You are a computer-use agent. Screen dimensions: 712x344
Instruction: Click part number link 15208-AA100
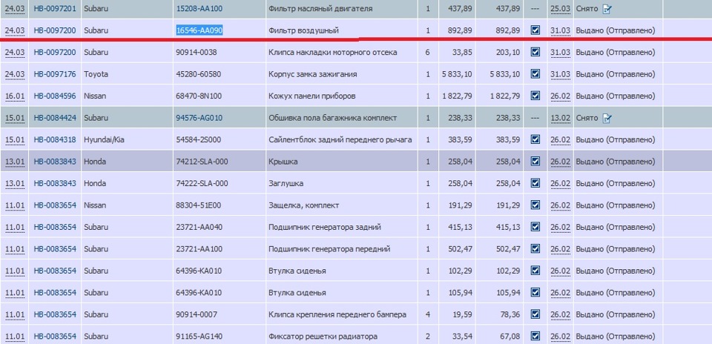point(200,9)
